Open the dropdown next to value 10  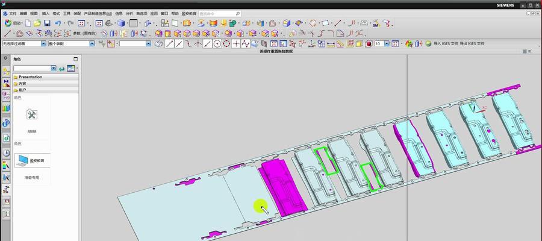click(387, 43)
